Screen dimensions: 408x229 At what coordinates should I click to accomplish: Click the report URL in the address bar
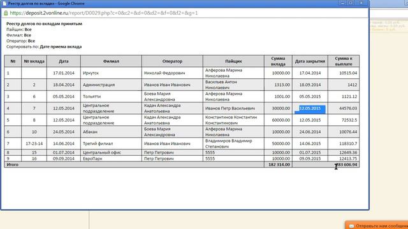(x=104, y=13)
